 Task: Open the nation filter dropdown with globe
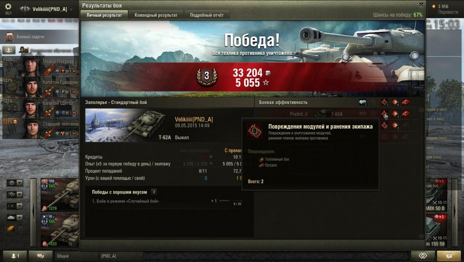coord(15,183)
